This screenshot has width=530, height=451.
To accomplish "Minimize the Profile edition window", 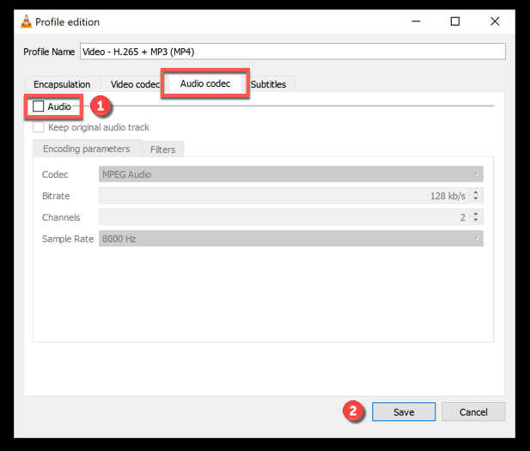I will (x=416, y=21).
